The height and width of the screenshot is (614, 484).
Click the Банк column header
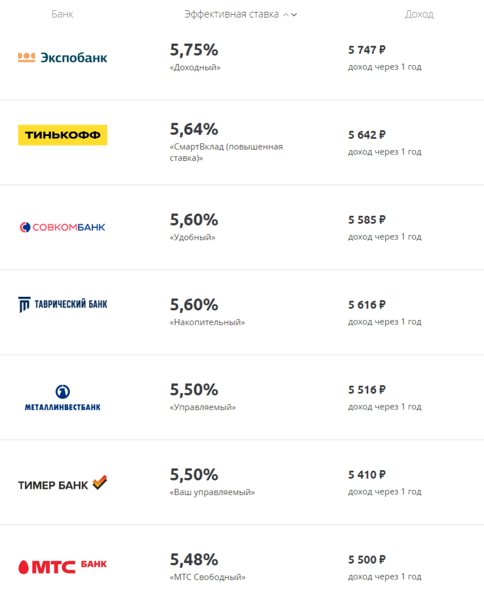click(62, 14)
